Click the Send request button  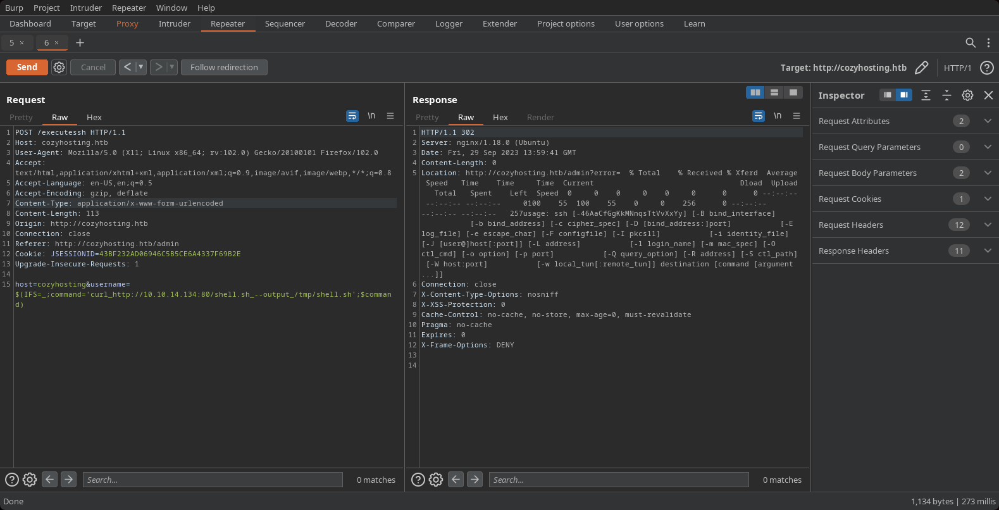[27, 67]
